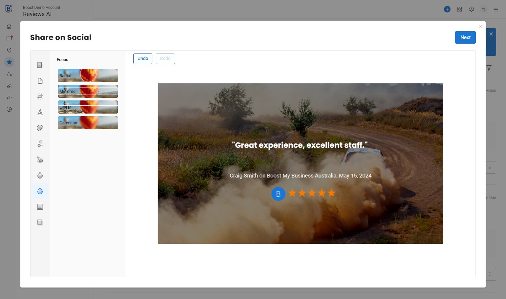The image size is (506, 299).
Task: Apply the Mirrored focus effect
Action: click(88, 91)
